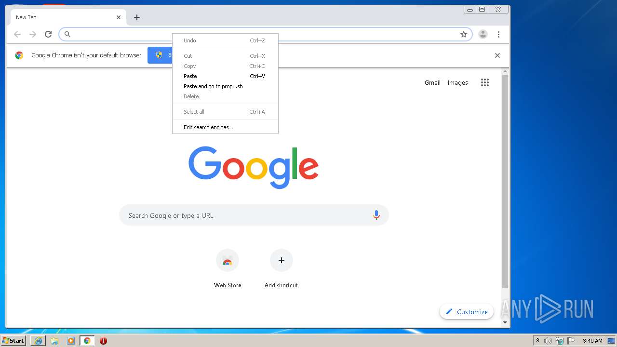
Task: Click the Customize button
Action: (467, 312)
